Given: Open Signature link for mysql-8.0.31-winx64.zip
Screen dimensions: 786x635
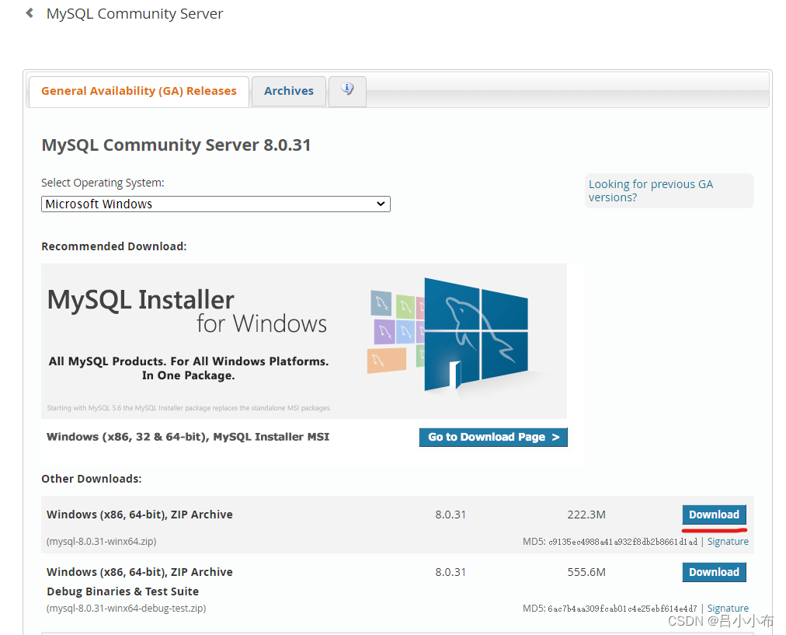Looking at the screenshot, I should click(728, 542).
